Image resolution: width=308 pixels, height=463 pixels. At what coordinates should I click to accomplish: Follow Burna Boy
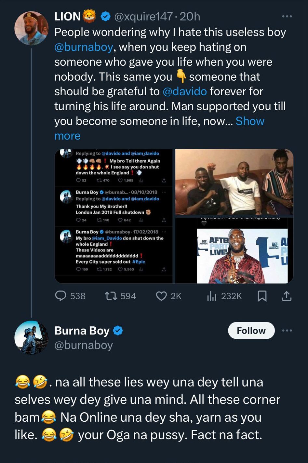point(251,331)
